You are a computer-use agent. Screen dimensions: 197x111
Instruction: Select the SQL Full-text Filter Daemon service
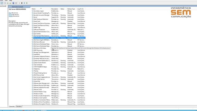click(58, 36)
